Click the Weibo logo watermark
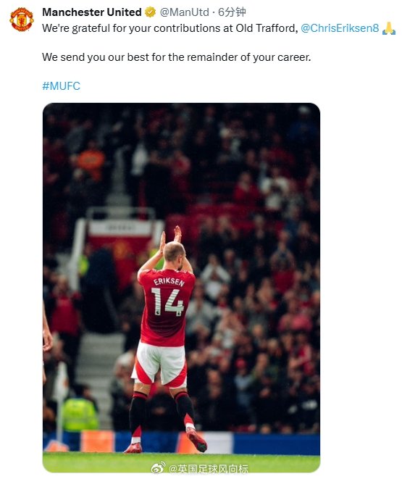 click(159, 467)
